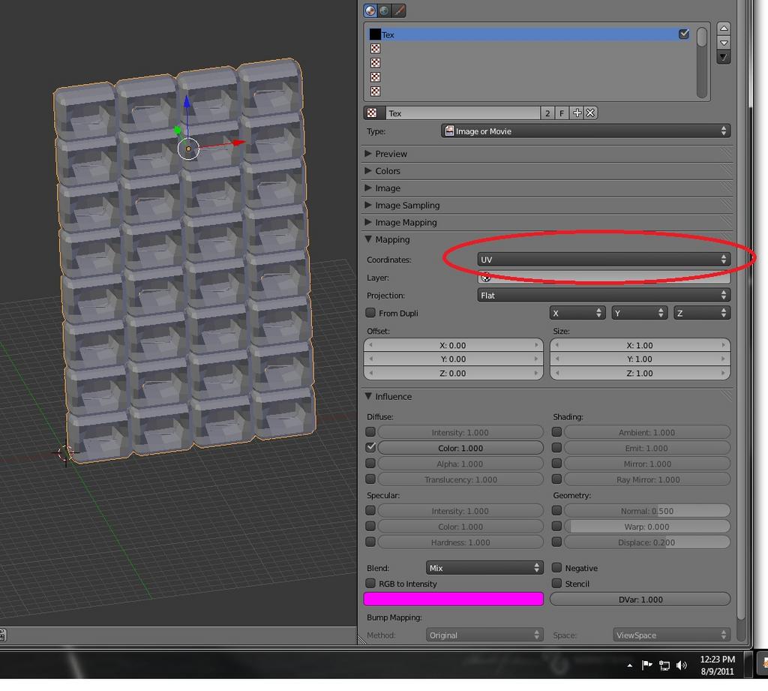Screen dimensions: 768x691
Task: Move texture slot up arrow
Action: pyautogui.click(x=724, y=29)
